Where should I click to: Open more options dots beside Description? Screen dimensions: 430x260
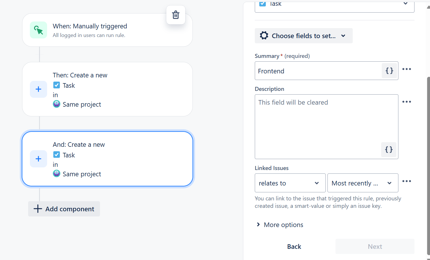(x=406, y=102)
